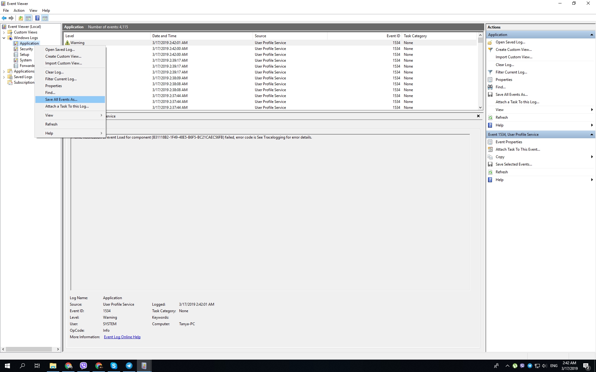Screen dimensions: 596x372
Task: Click Attach Task To This Event action
Action: [517, 149]
